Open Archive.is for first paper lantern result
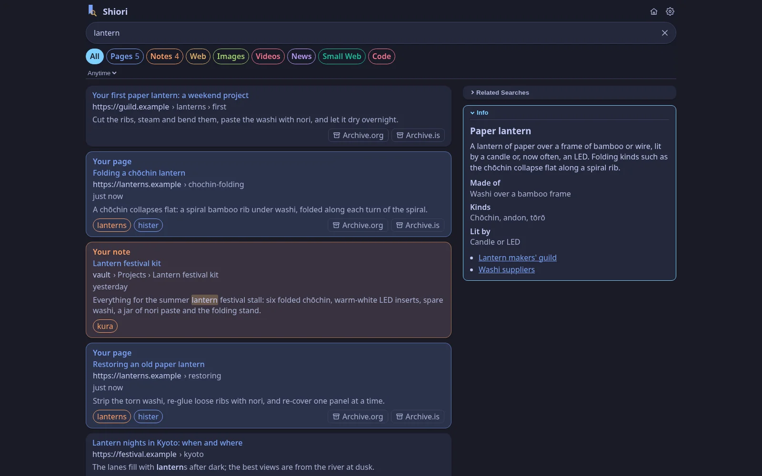The width and height of the screenshot is (762, 476). [418, 135]
